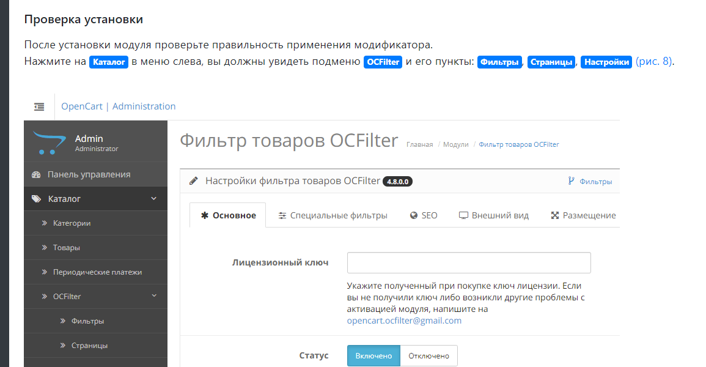Image resolution: width=706 pixels, height=367 pixels.
Task: Click the pencil icon beside Настройки фильтра
Action: coord(194,181)
